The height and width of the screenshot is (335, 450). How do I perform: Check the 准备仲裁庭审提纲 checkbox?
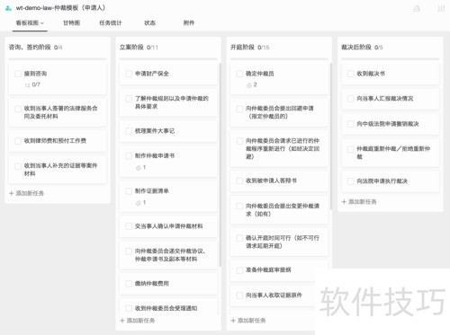click(x=239, y=270)
